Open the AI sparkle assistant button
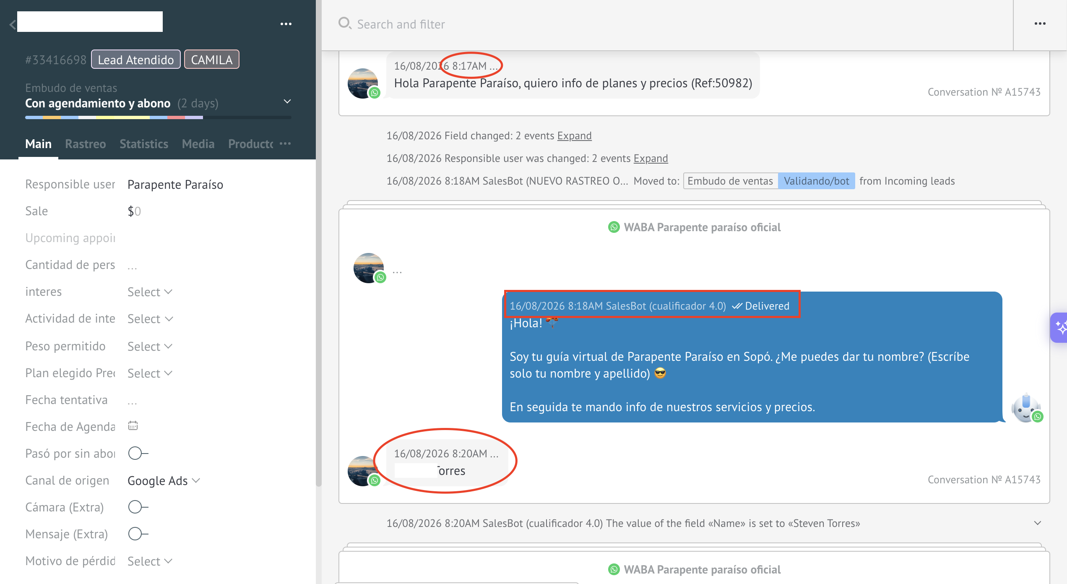Viewport: 1067px width, 584px height. click(x=1059, y=328)
